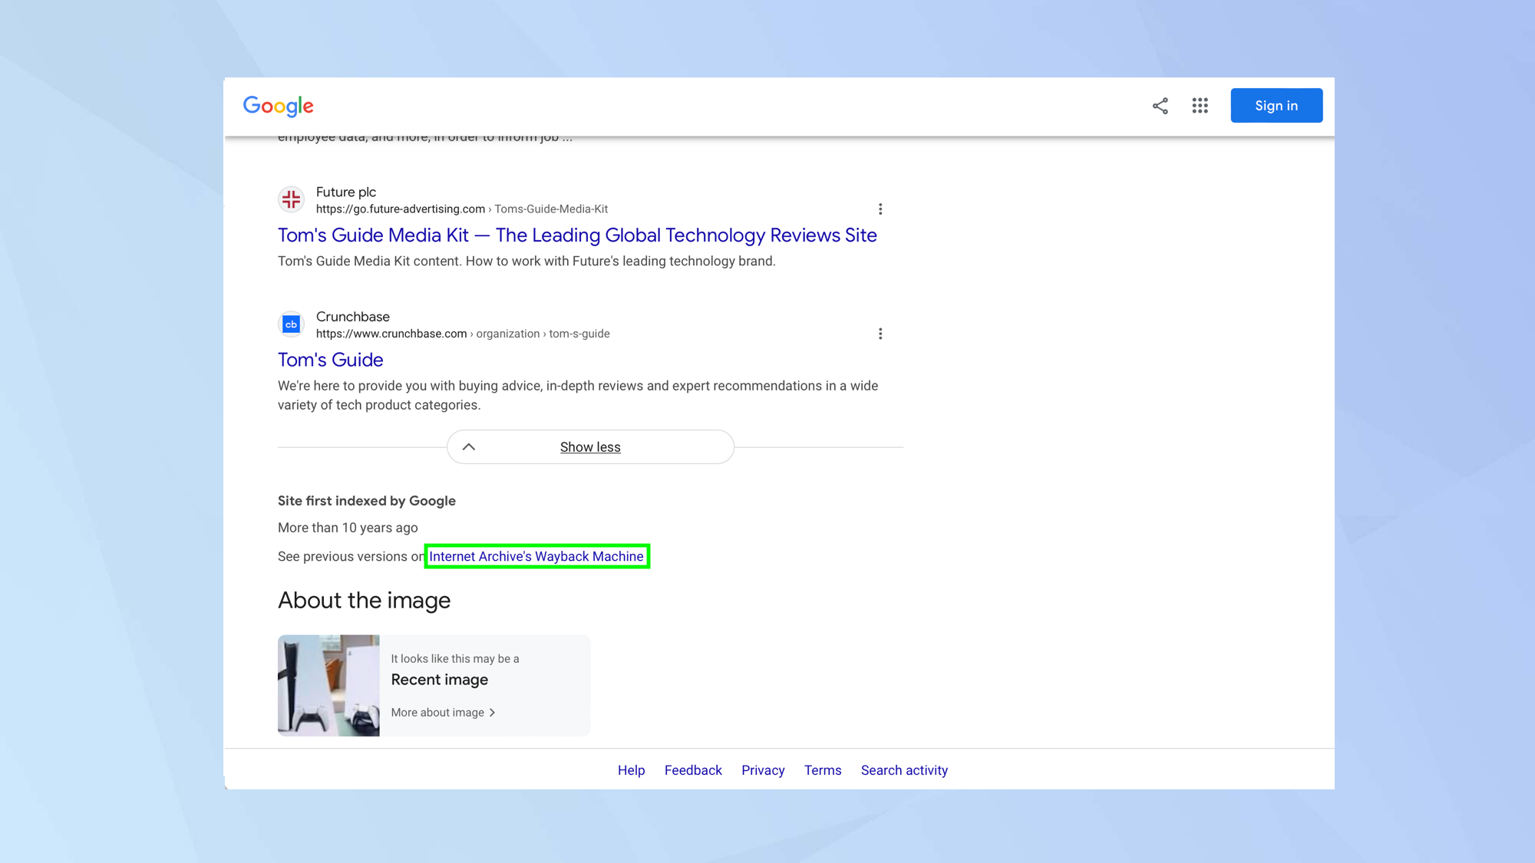Open more options for Crunchbase result

click(x=880, y=334)
